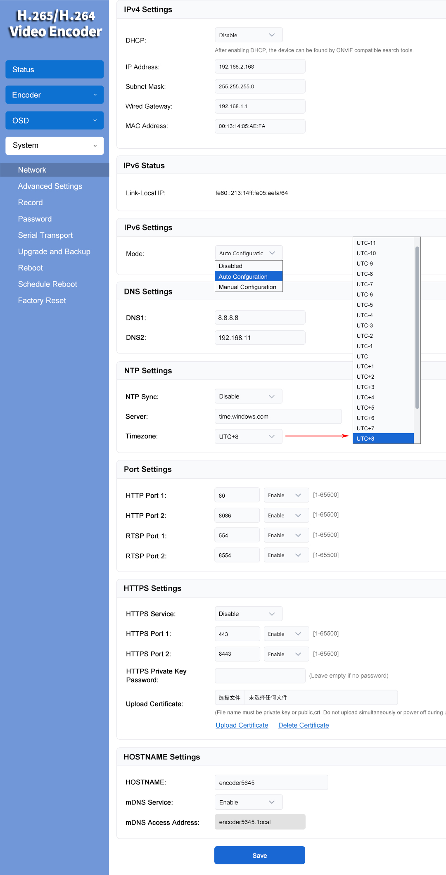The image size is (446, 875).
Task: Edit the NTP Server field
Action: (x=278, y=416)
